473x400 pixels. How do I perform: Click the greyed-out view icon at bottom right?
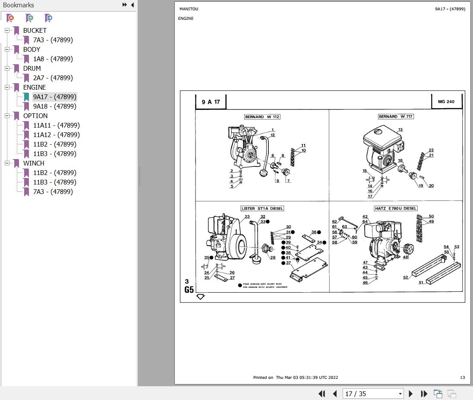(451, 394)
